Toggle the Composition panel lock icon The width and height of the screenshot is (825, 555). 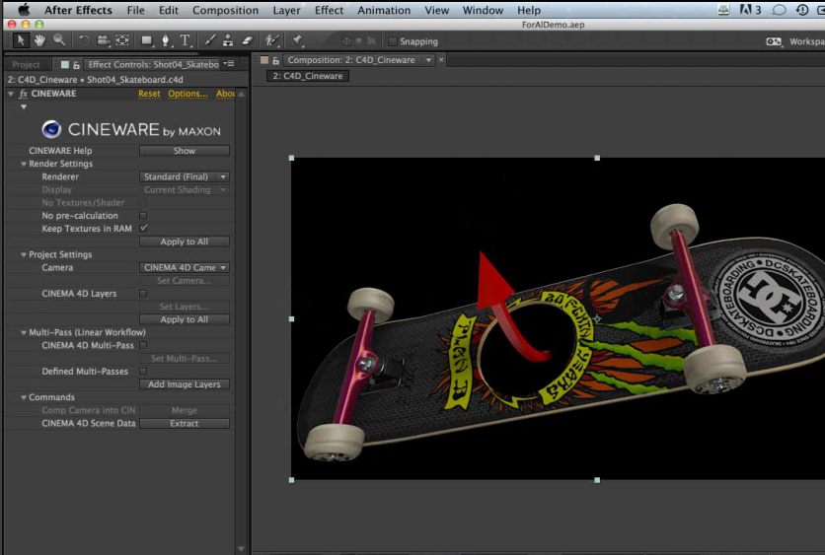(x=275, y=60)
